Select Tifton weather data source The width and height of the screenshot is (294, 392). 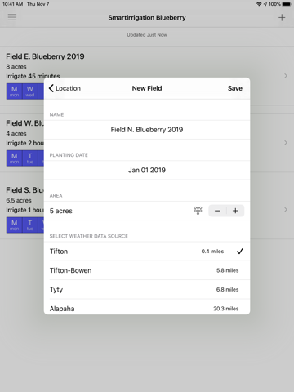coord(147,252)
